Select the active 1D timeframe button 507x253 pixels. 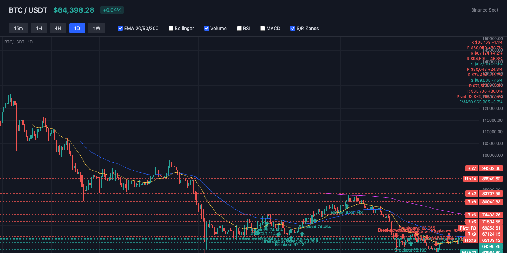coord(77,28)
